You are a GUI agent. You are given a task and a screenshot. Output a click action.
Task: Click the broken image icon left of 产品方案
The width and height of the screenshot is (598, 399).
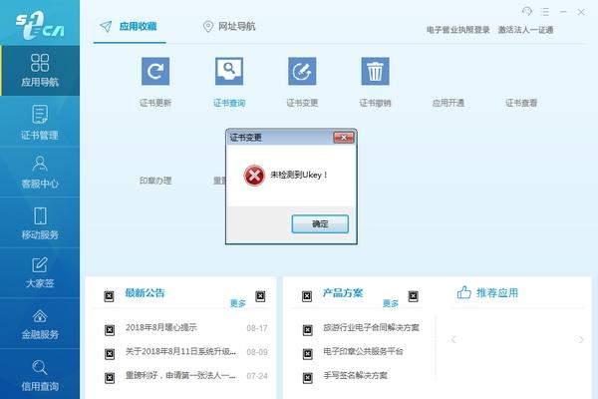point(307,296)
